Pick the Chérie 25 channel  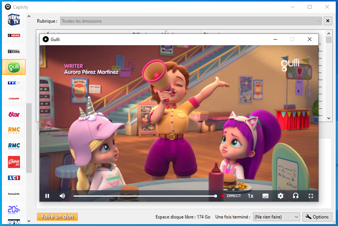coord(14,162)
